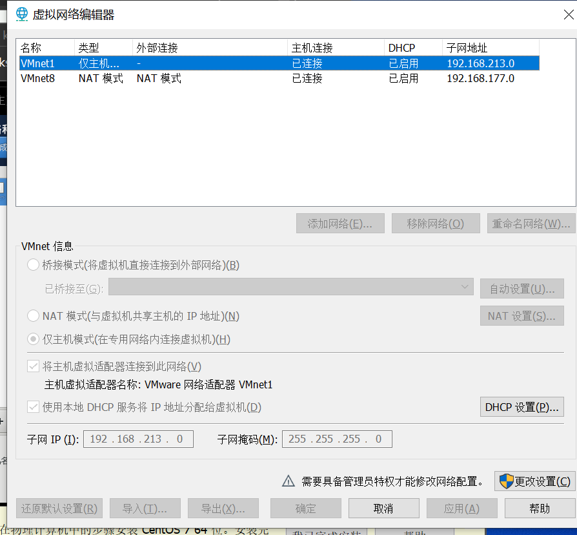This screenshot has width=577, height=535.
Task: Sort by 类型 column header
Action: (x=103, y=48)
